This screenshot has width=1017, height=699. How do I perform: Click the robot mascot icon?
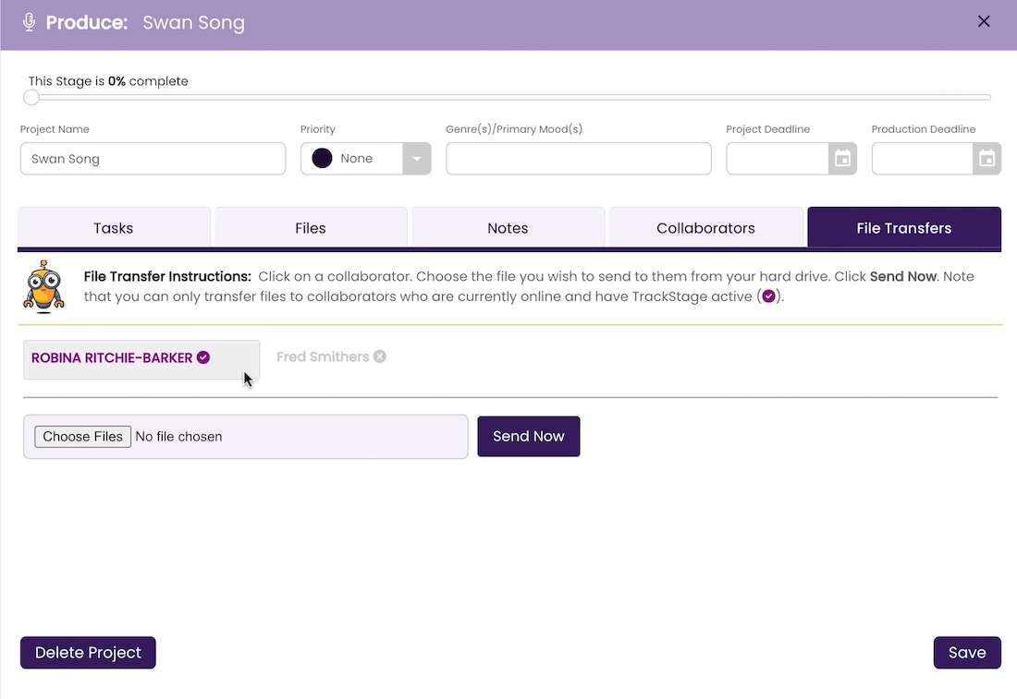tap(43, 287)
